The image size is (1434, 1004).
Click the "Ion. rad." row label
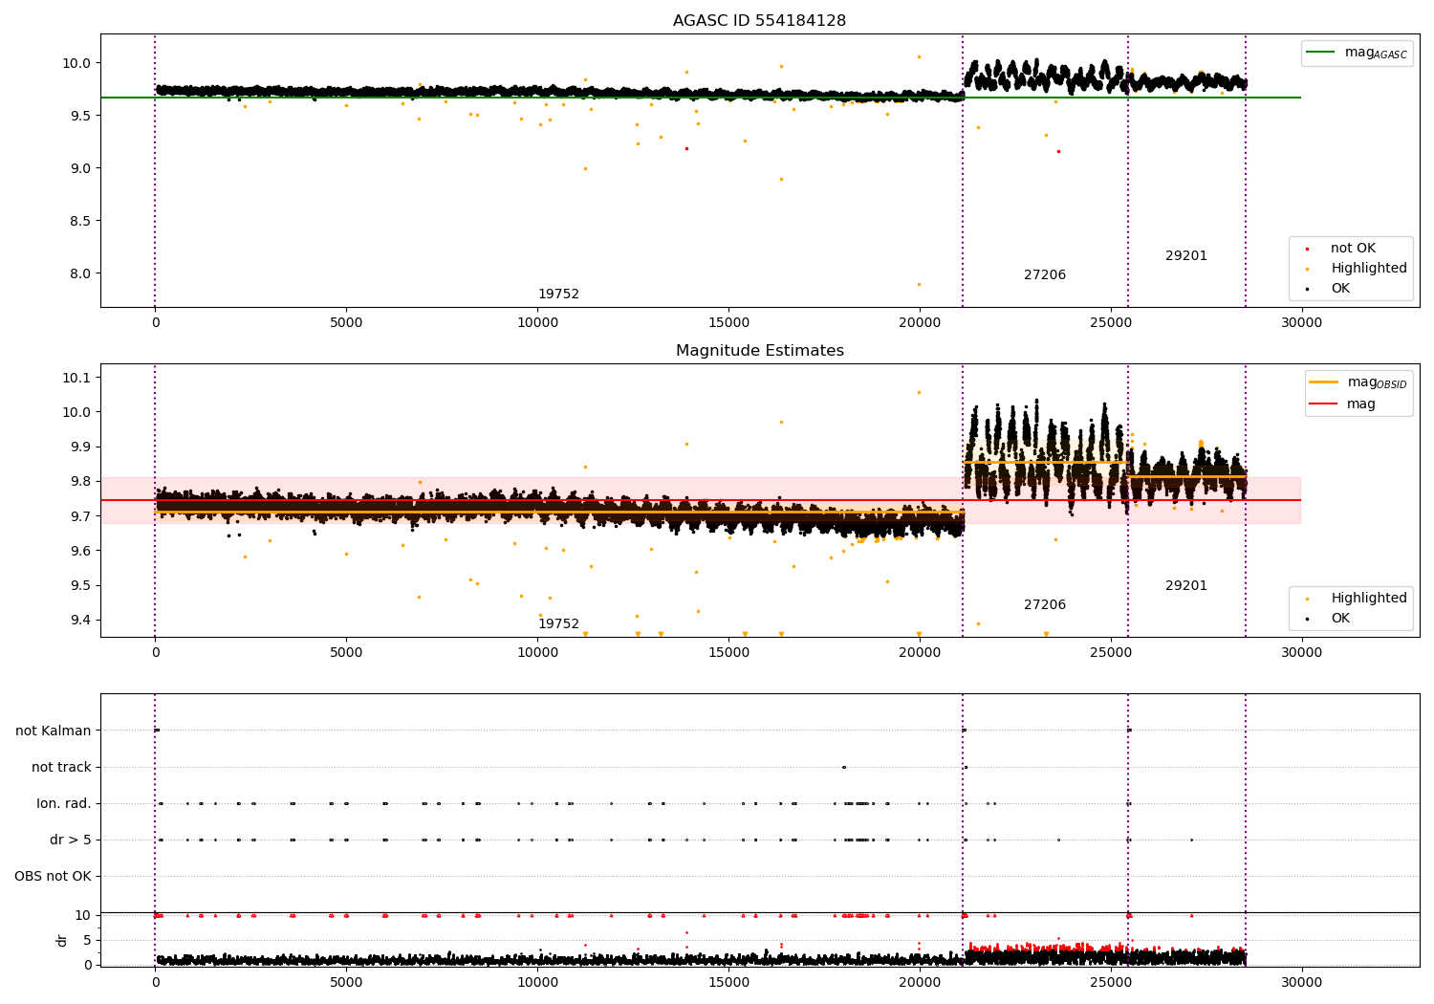click(x=64, y=803)
